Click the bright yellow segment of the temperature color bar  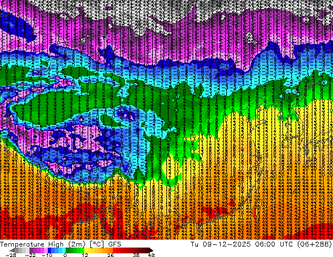(86, 250)
